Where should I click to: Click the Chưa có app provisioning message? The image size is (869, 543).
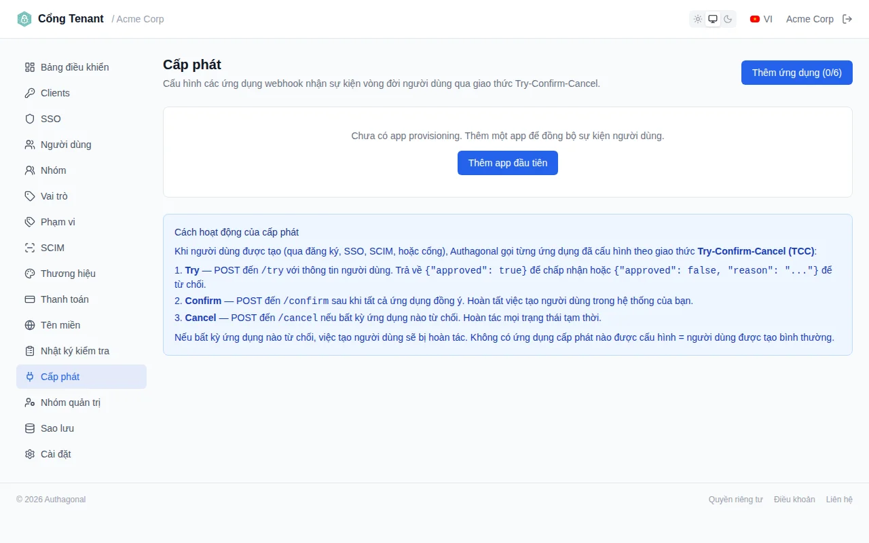[x=508, y=136]
